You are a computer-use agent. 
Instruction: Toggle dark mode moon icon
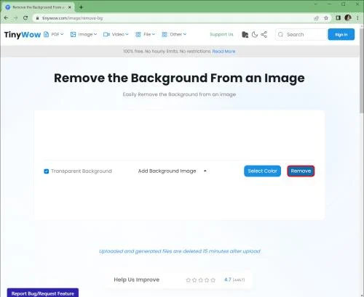click(255, 35)
